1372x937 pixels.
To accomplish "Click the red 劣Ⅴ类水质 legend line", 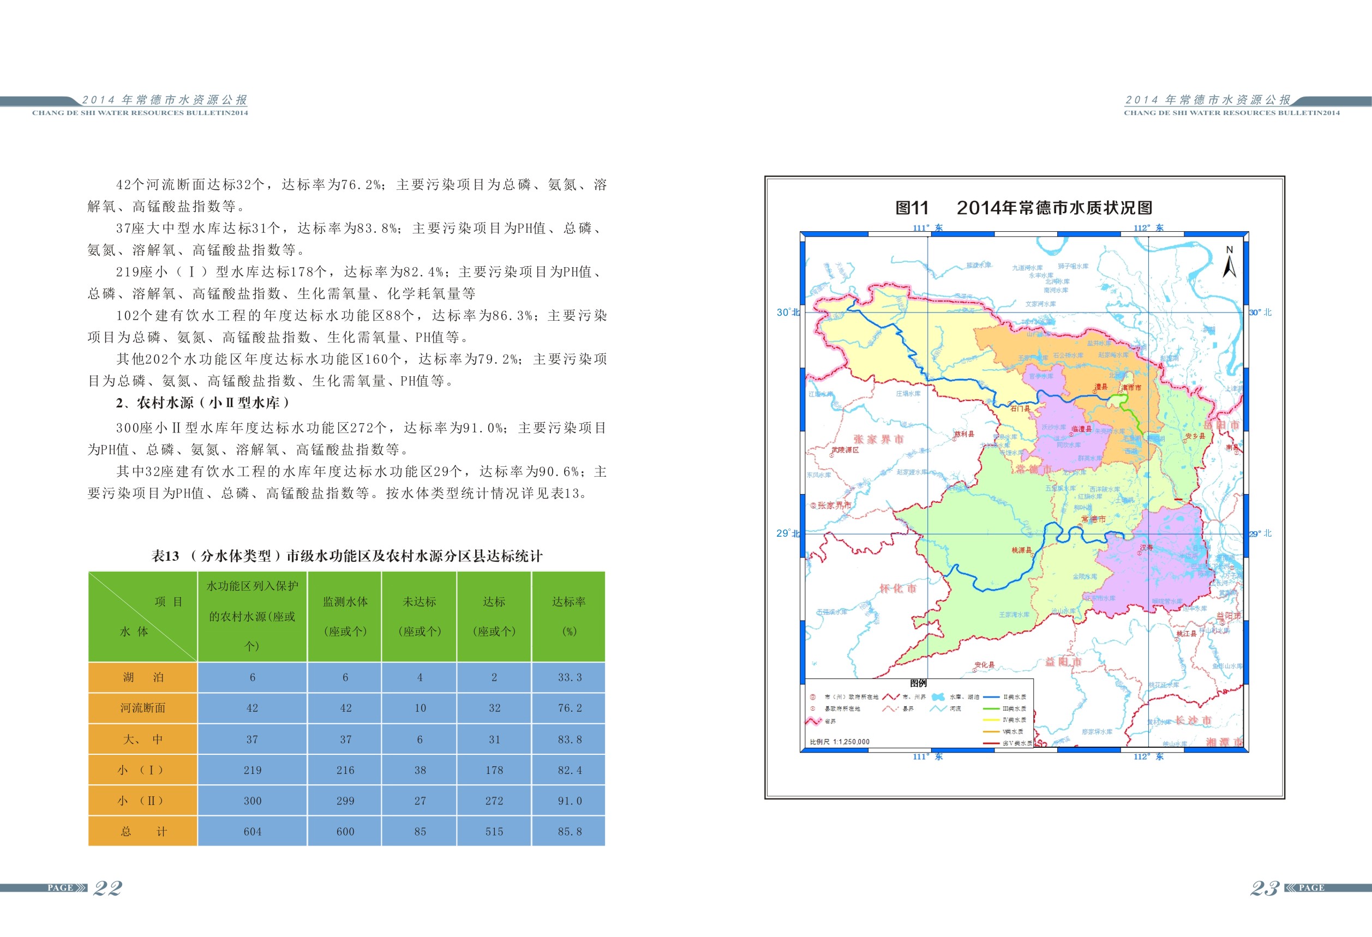I will tap(992, 743).
